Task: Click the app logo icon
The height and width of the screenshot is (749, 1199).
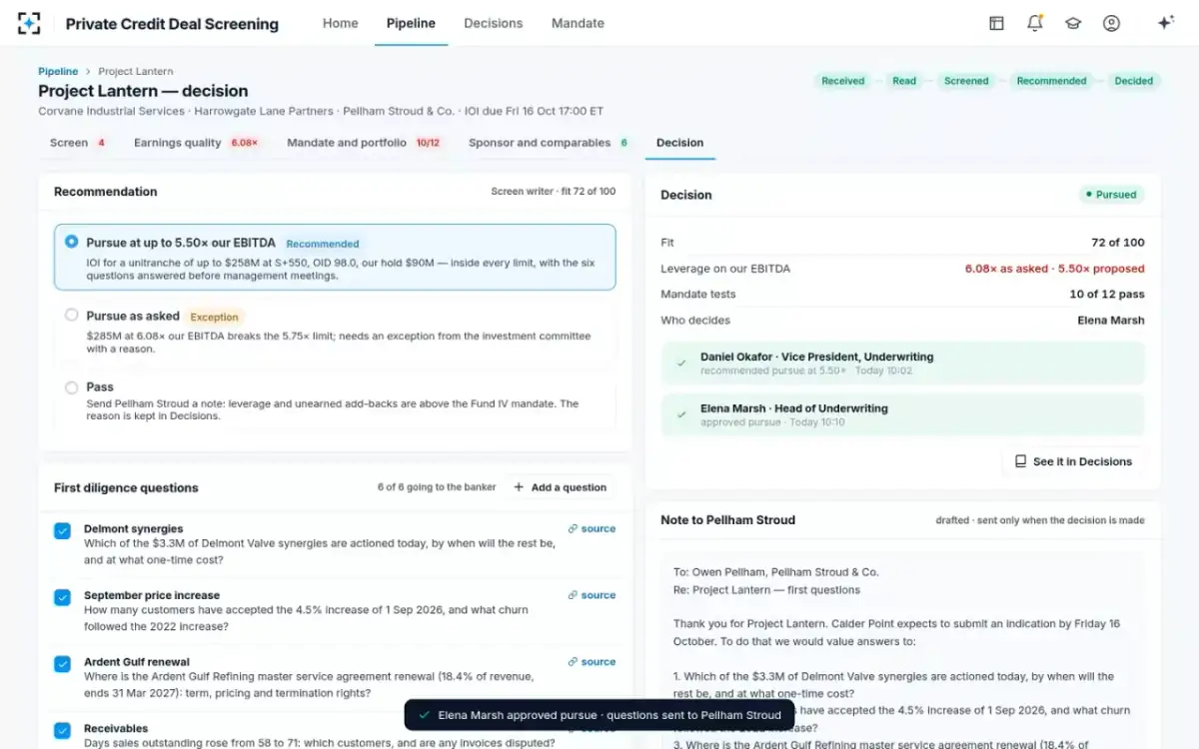Action: tap(29, 23)
